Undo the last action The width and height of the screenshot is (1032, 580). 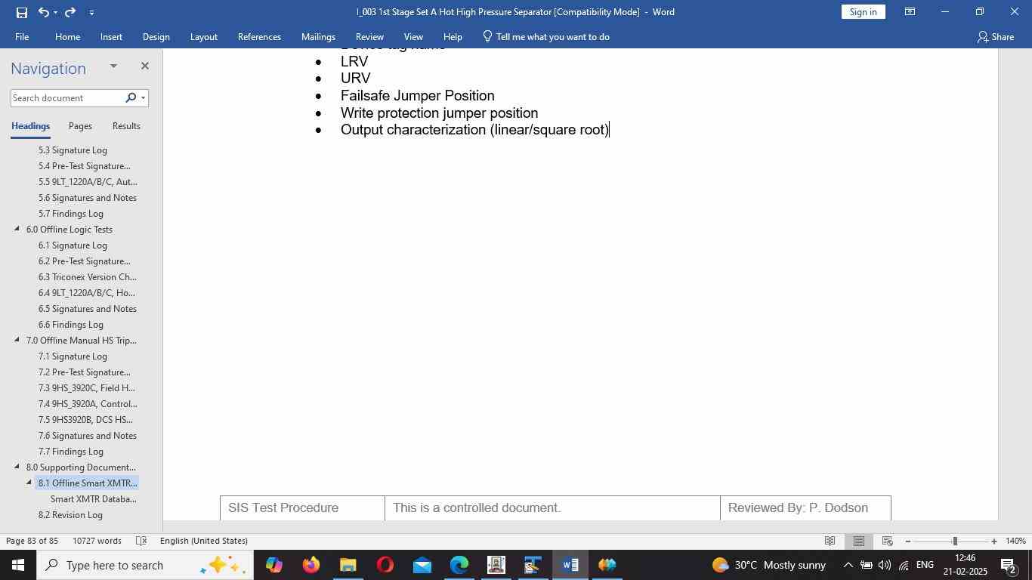click(x=43, y=12)
